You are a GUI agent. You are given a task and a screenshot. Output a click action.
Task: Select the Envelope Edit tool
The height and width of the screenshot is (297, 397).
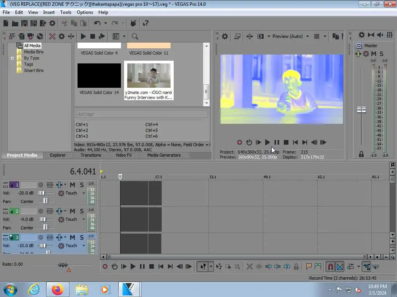[219, 266]
